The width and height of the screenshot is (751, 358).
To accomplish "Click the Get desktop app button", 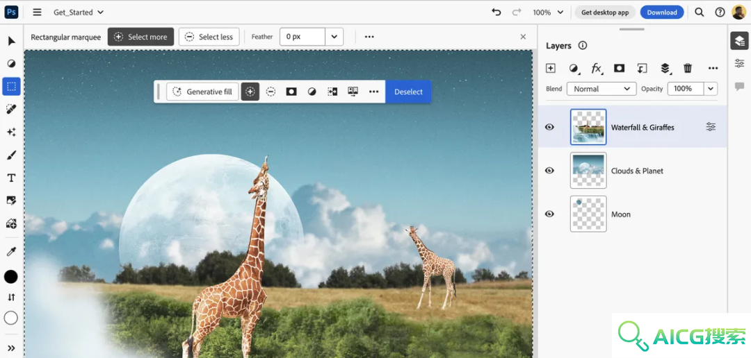I will (x=605, y=12).
